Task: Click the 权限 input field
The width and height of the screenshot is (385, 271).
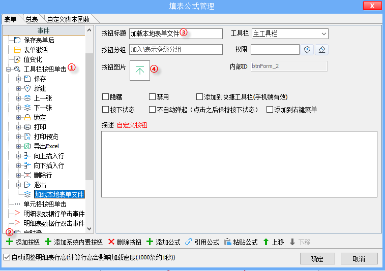Action: tap(275, 50)
